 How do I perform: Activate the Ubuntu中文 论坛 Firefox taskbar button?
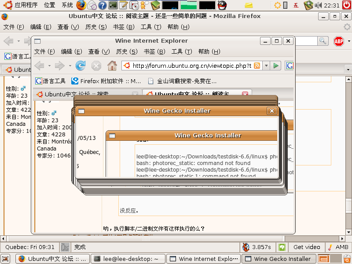[x=52, y=259]
